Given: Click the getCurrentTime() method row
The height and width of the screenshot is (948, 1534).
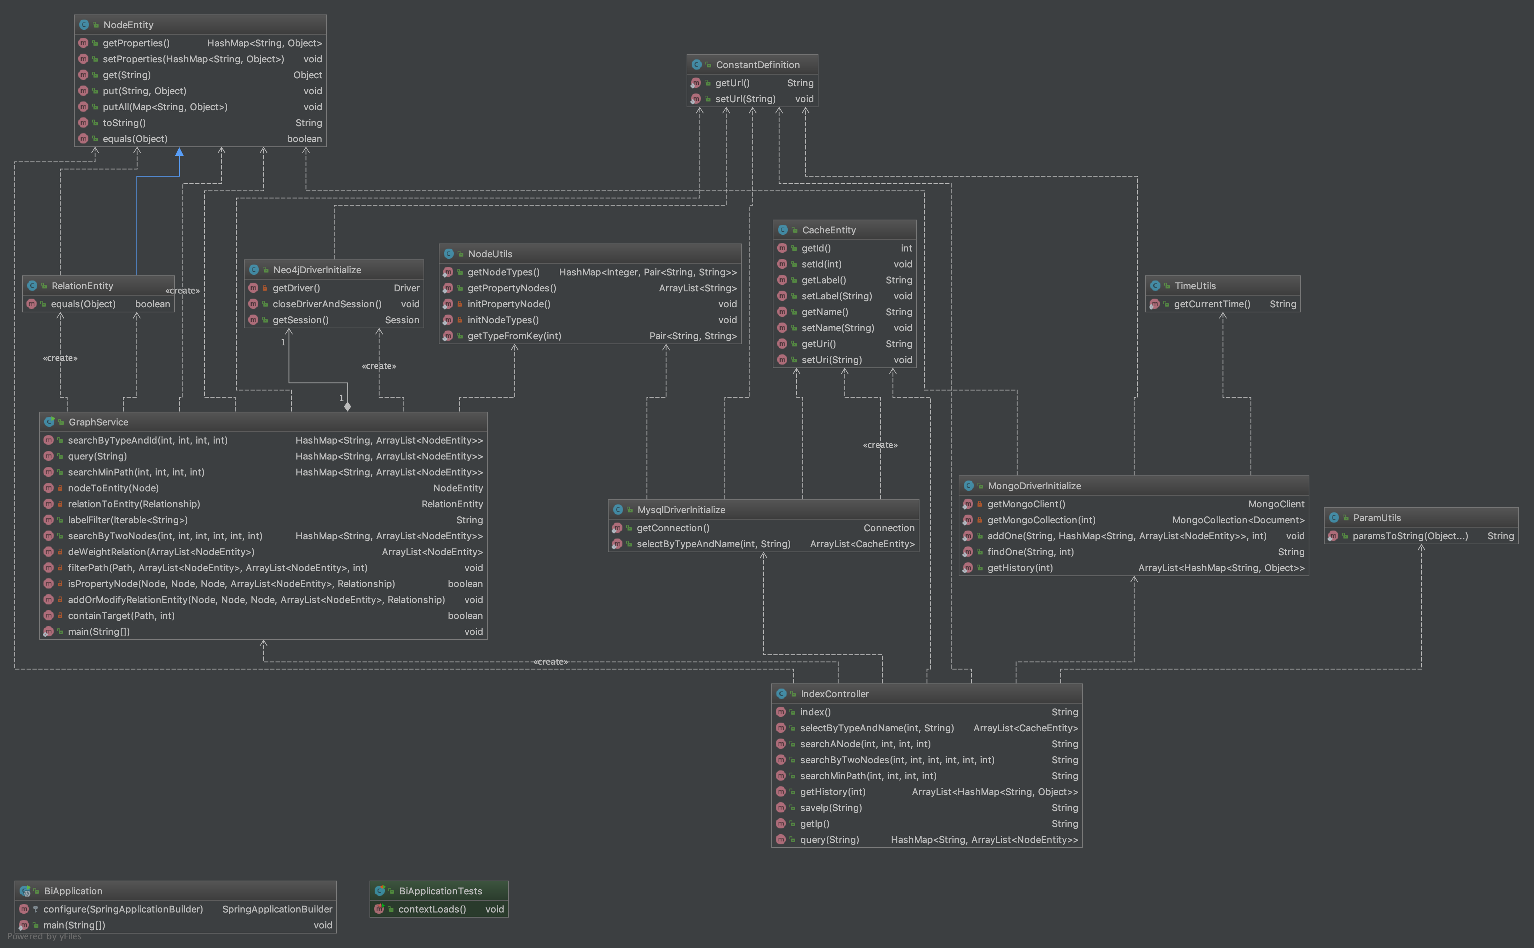Looking at the screenshot, I should pyautogui.click(x=1212, y=304).
